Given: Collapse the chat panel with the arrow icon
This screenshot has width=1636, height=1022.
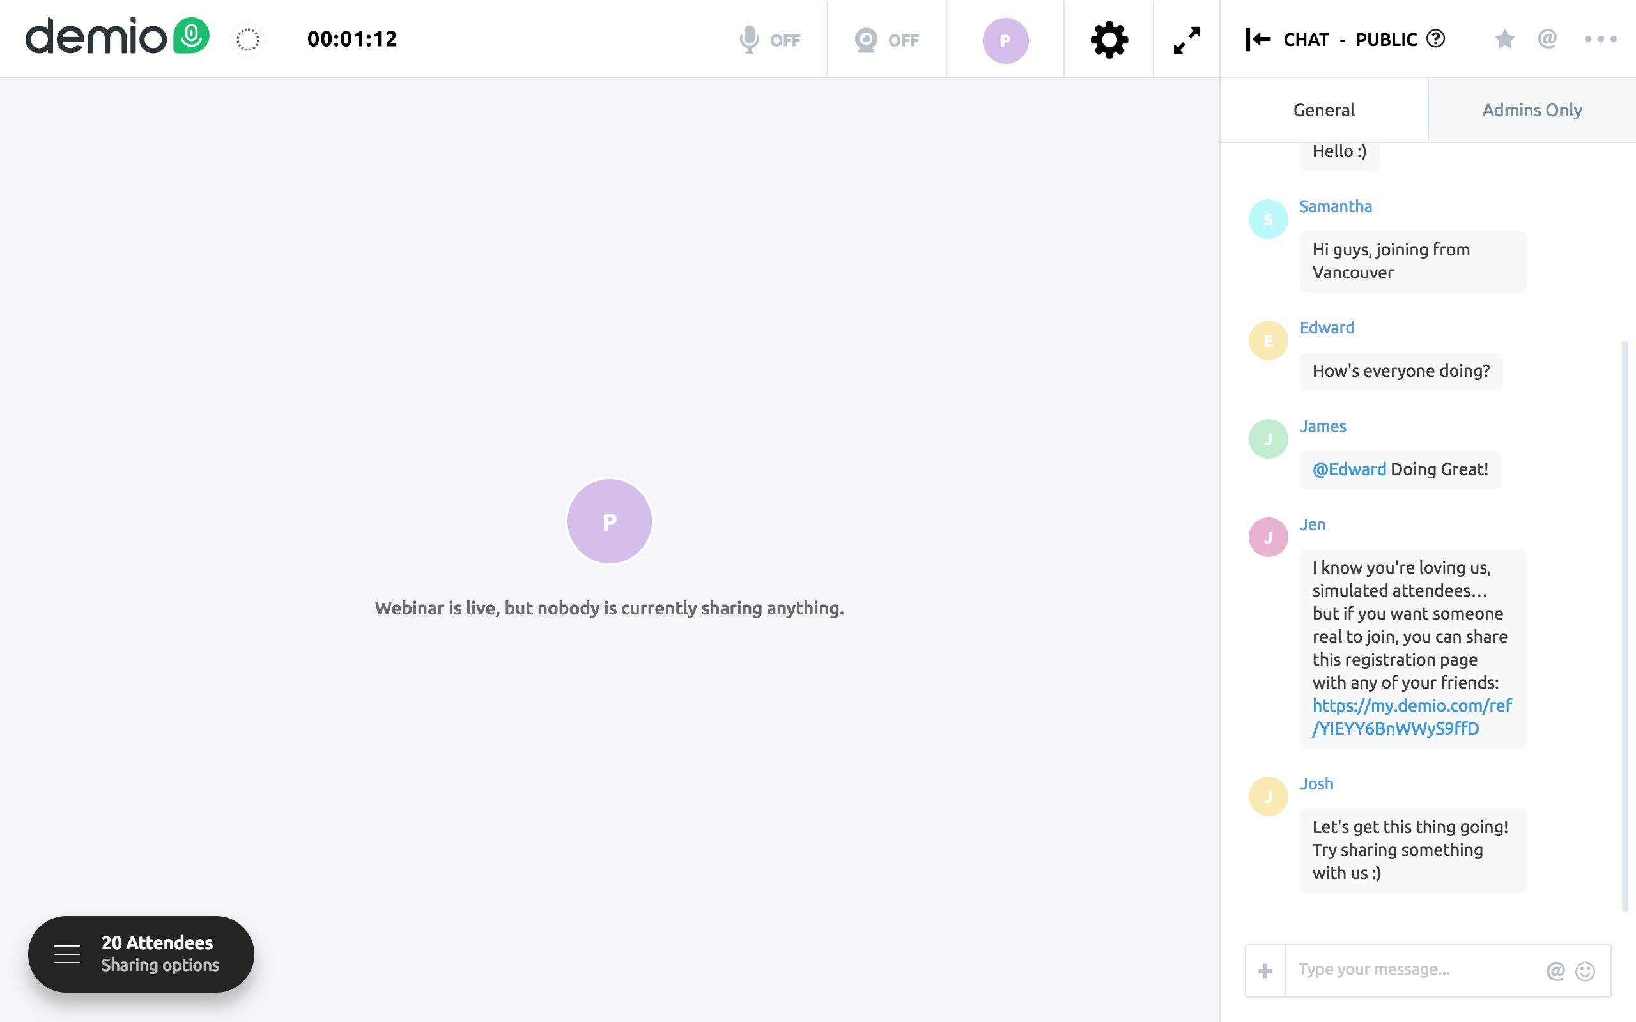Looking at the screenshot, I should (1258, 39).
